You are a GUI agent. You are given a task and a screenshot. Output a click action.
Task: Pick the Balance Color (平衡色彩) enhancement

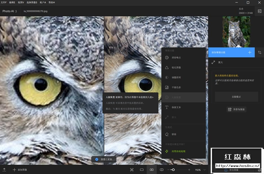[176, 87]
